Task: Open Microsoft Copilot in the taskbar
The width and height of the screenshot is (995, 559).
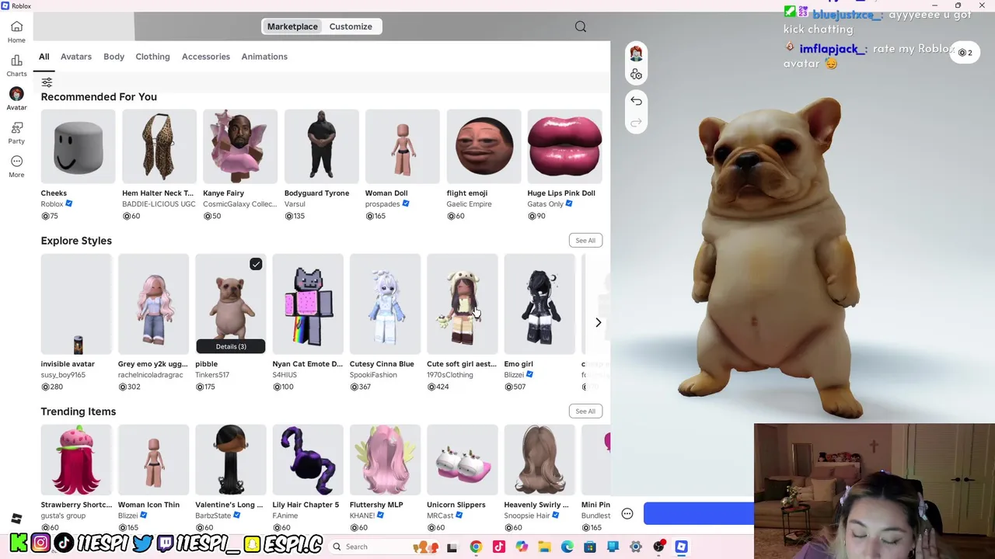Action: pos(522,547)
